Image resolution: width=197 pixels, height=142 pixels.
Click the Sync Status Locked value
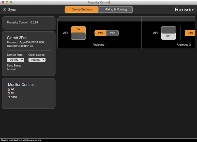click(11, 69)
